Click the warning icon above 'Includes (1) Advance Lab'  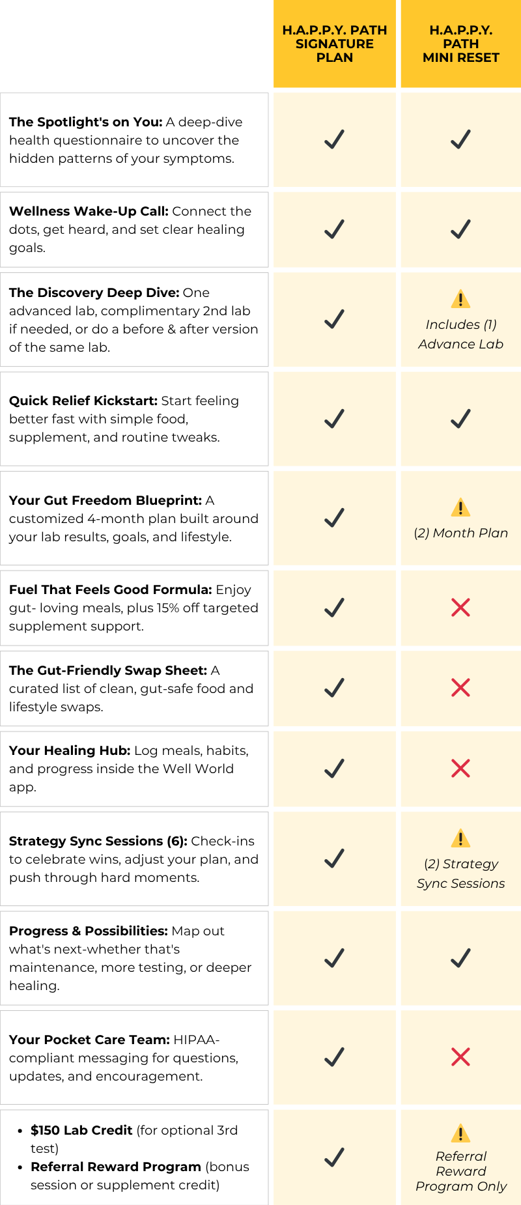pos(460,299)
